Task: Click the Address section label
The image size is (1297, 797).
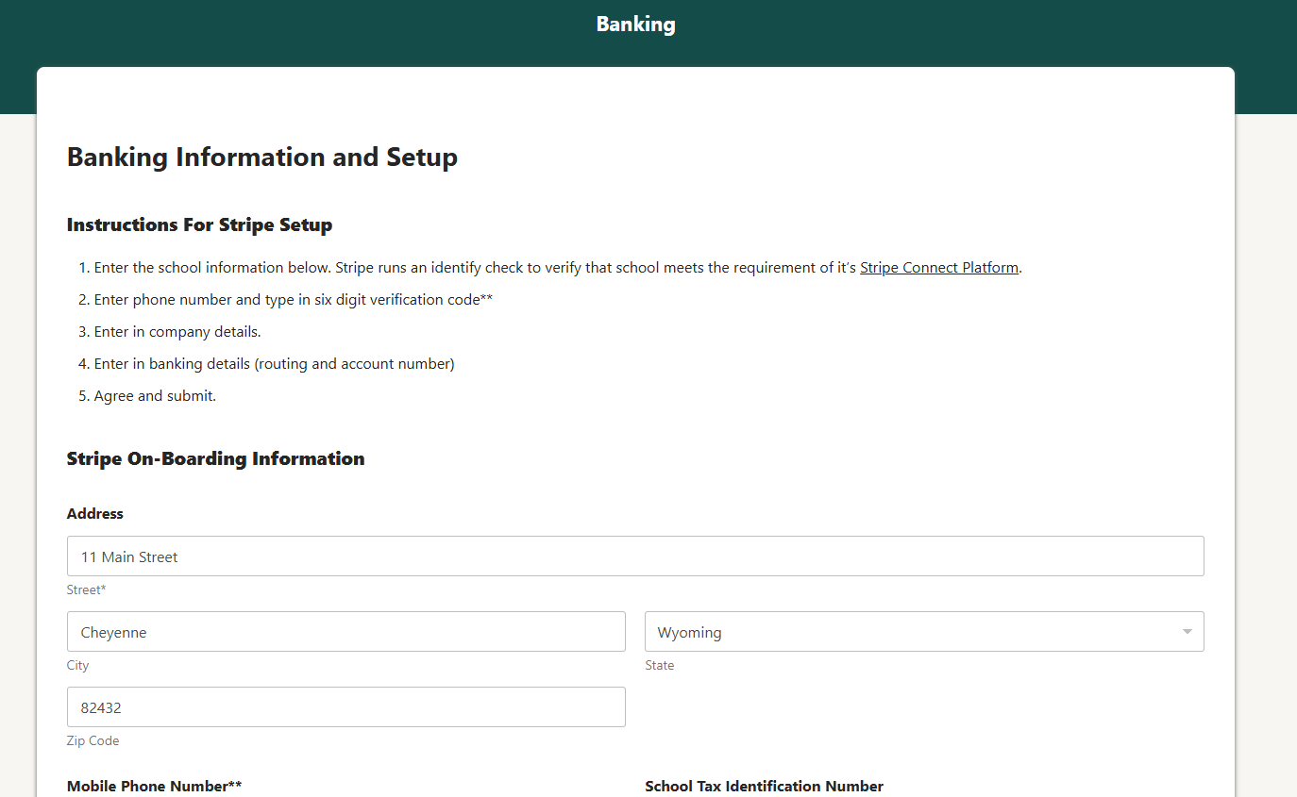Action: 95,514
